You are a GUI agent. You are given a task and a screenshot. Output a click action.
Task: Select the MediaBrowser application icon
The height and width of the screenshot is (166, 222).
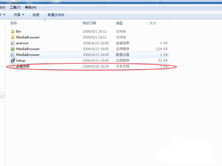coord(12,49)
